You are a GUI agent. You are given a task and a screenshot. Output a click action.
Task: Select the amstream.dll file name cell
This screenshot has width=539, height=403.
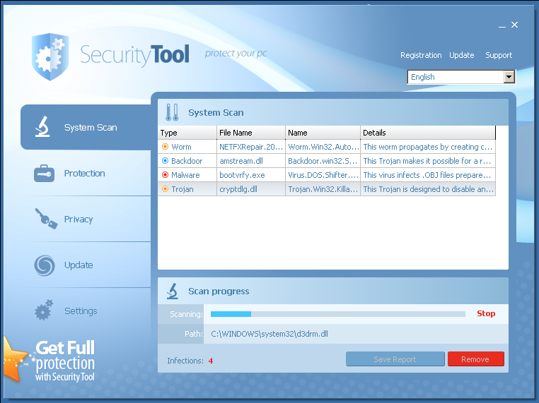(x=251, y=161)
